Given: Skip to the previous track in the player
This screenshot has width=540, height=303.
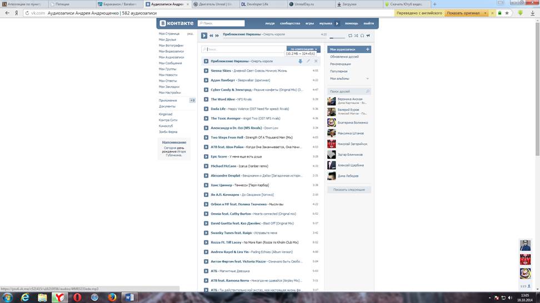Looking at the screenshot, I should [x=211, y=36].
